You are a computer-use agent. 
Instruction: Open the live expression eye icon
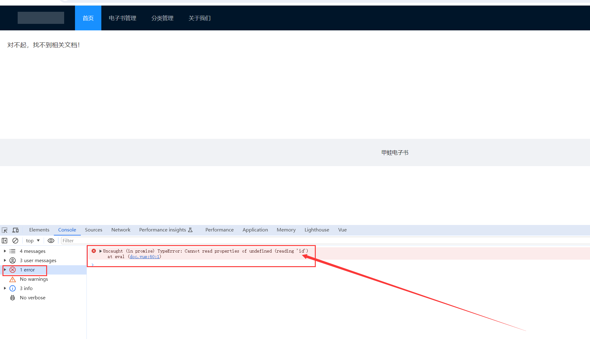point(51,241)
